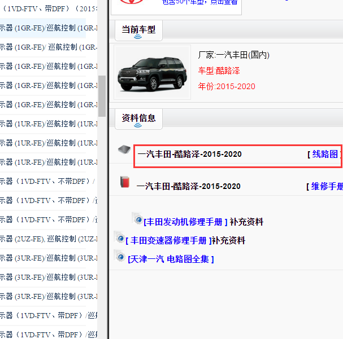Open the 线路图 link
Image resolution: width=343 pixels, height=339 pixels.
coord(325,155)
